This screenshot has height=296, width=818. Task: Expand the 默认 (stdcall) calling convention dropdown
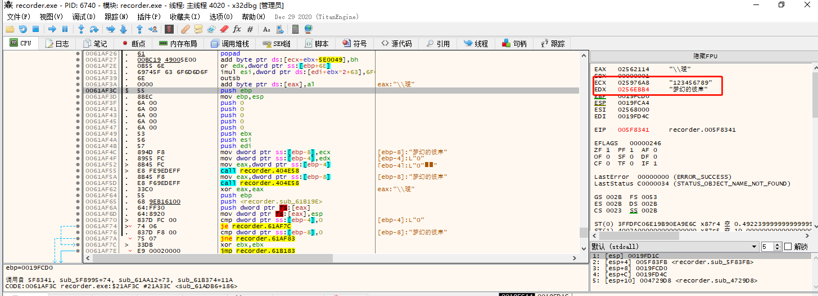coord(675,247)
